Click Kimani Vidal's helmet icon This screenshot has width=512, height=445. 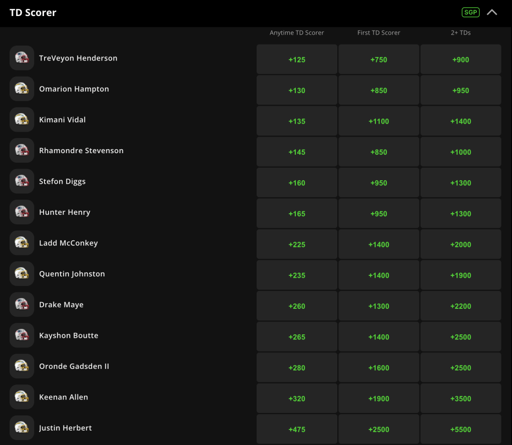click(x=22, y=120)
